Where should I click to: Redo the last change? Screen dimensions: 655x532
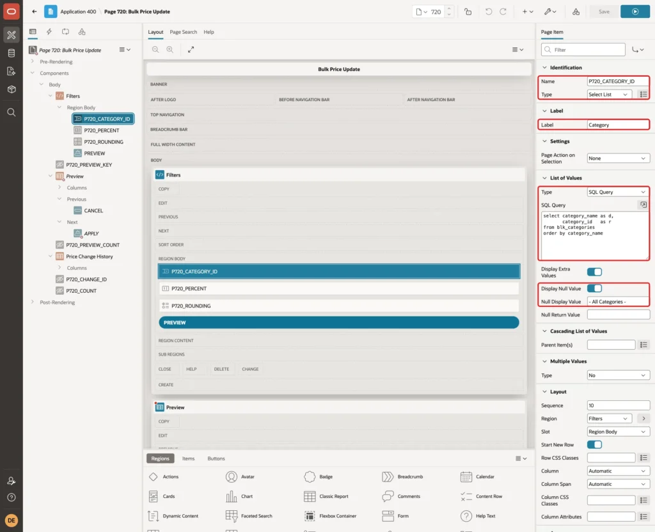[503, 12]
